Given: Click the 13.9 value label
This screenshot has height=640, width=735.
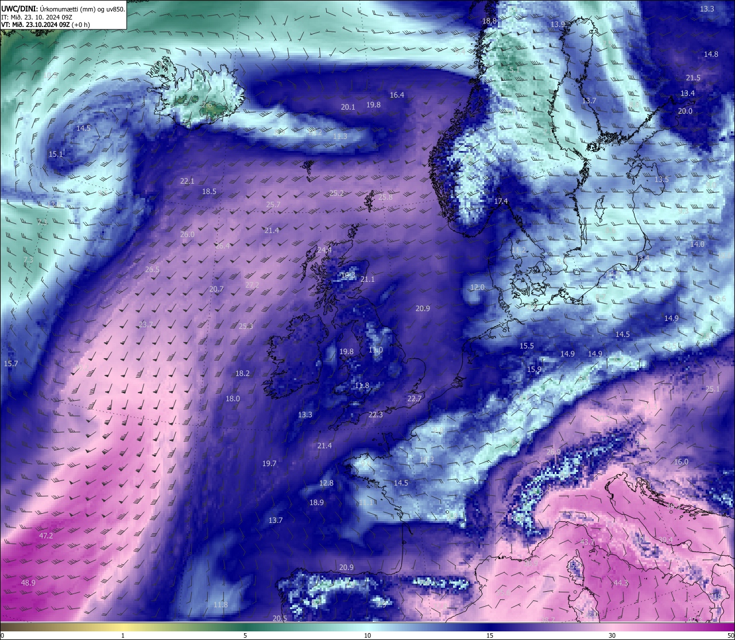Looking at the screenshot, I should (x=558, y=24).
